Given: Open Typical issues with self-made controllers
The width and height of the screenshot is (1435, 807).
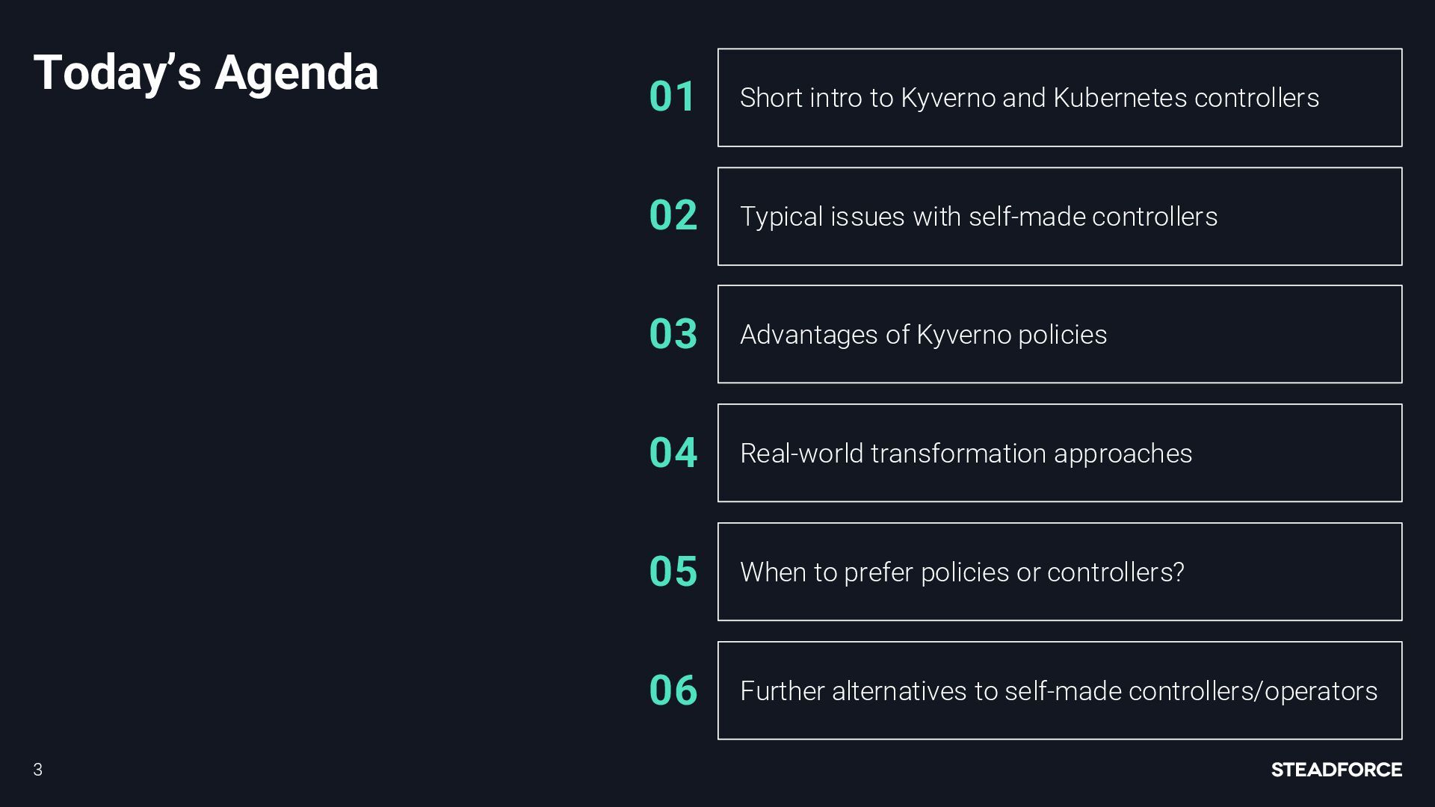Looking at the screenshot, I should pos(1060,217).
